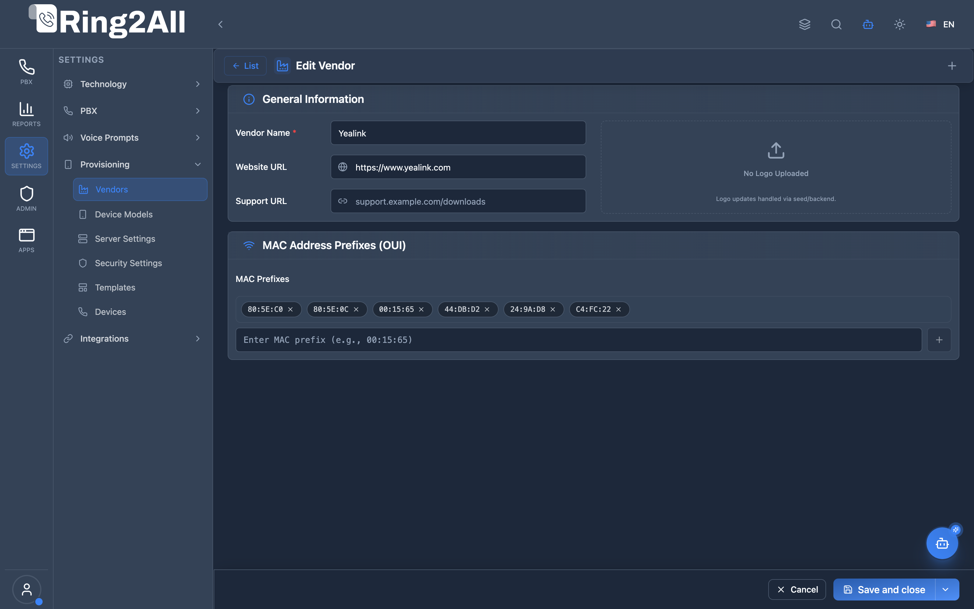Toggle light theme with sun icon
Viewport: 974px width, 609px height.
[x=899, y=24]
